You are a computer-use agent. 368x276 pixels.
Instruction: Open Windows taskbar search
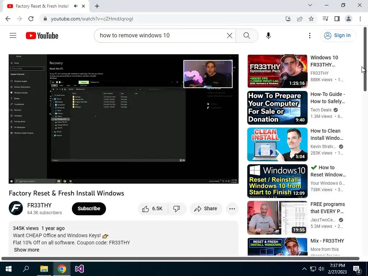click(x=26, y=269)
